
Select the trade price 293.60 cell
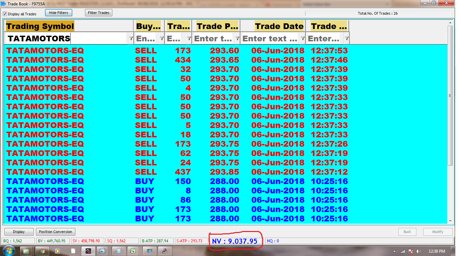coord(224,51)
